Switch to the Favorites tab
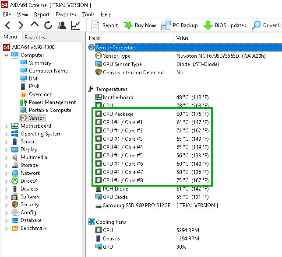The width and height of the screenshot is (282, 257). [x=35, y=37]
